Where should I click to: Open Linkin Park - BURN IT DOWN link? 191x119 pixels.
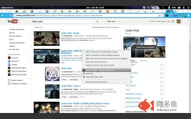tap(85, 104)
